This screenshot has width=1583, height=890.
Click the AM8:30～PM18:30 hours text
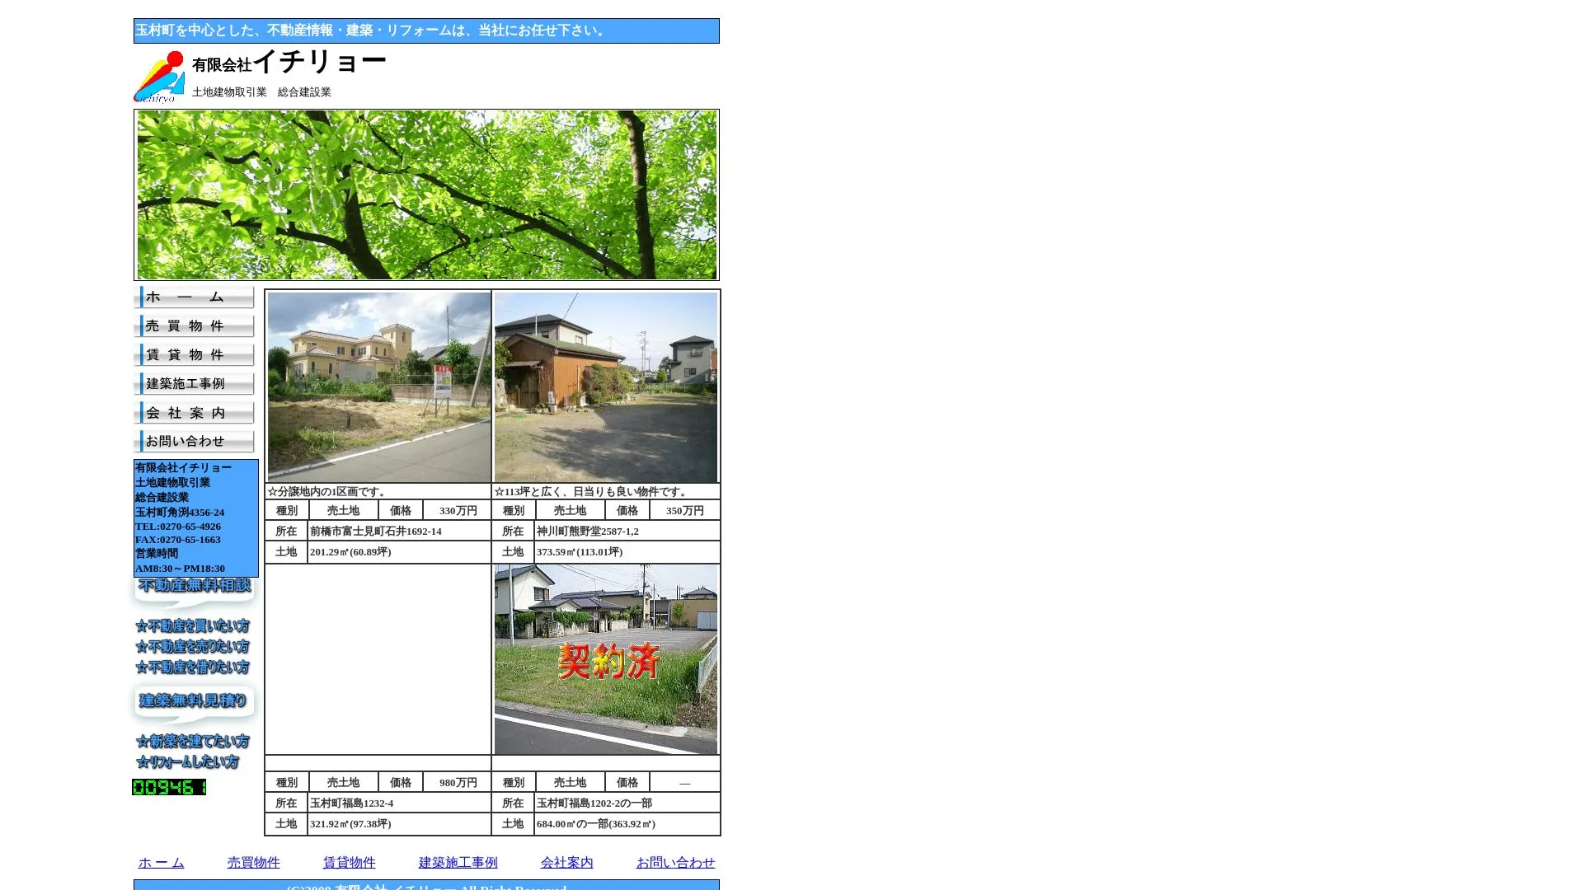click(180, 569)
